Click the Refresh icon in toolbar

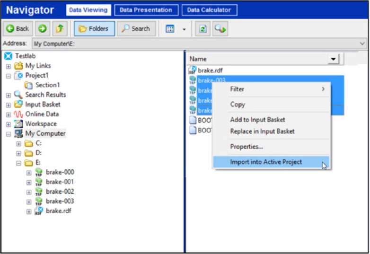(203, 29)
